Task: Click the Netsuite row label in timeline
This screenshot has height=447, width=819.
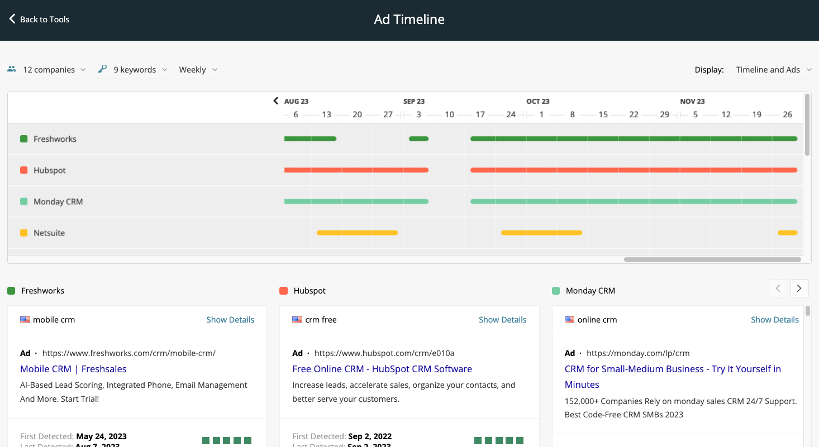Action: click(49, 233)
